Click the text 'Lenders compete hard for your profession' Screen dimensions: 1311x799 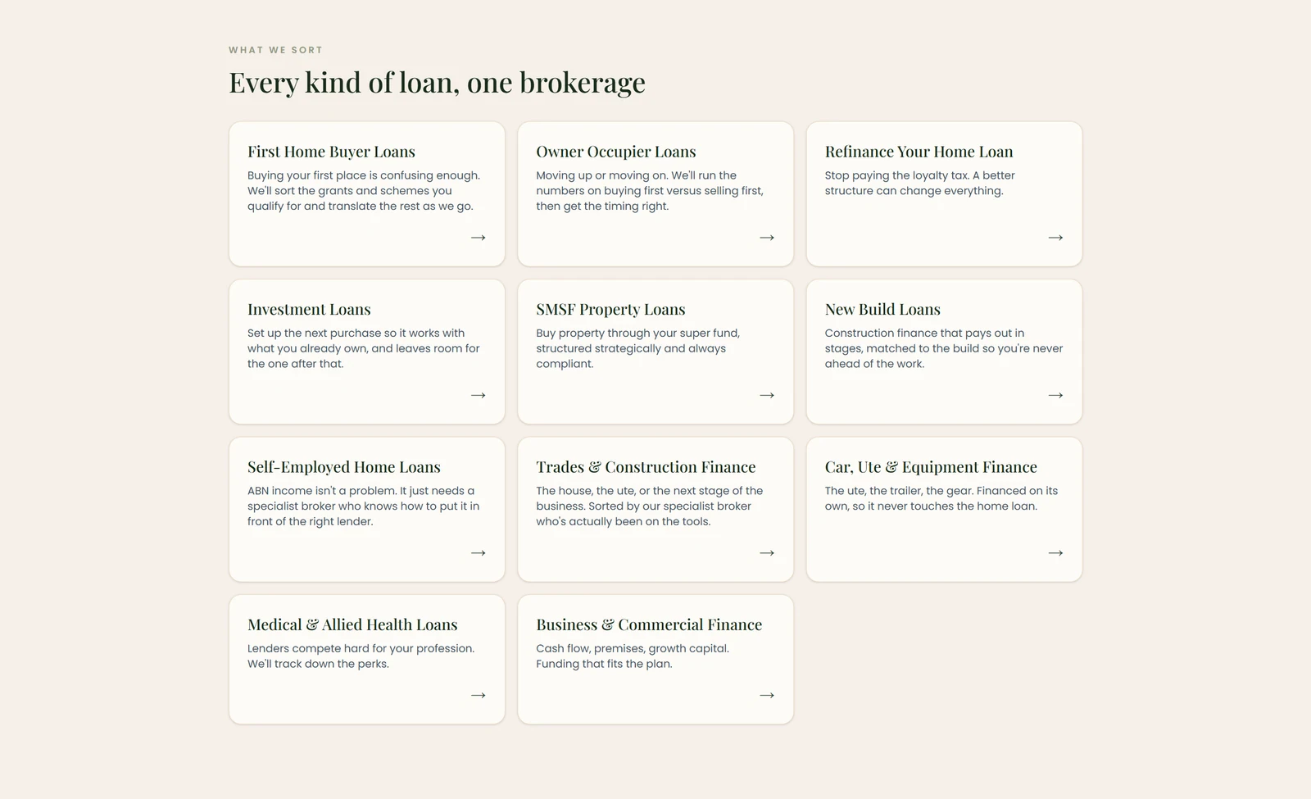coord(361,648)
